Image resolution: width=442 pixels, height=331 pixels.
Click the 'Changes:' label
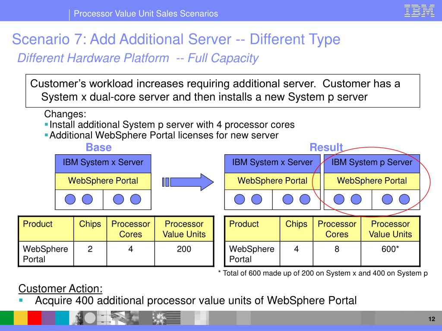click(65, 114)
